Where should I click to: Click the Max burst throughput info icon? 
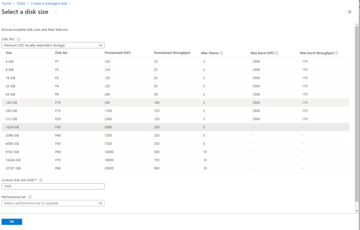[337, 53]
